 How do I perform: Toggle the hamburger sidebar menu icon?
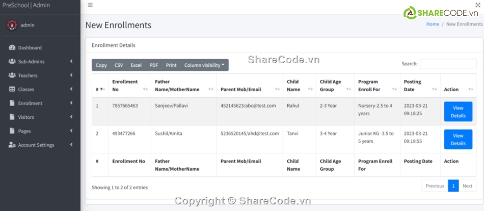(90, 5)
